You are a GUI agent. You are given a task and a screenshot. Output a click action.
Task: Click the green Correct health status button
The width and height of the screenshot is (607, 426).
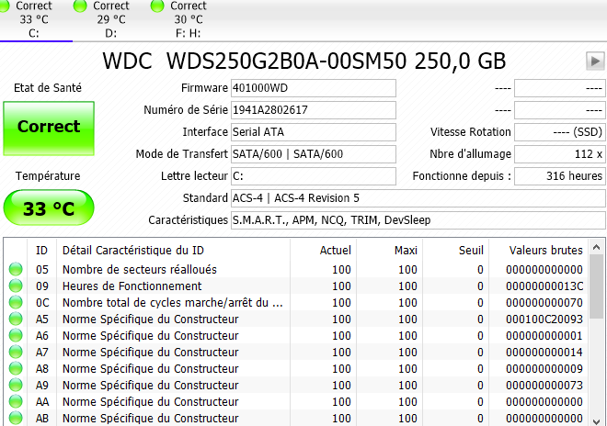tap(49, 127)
